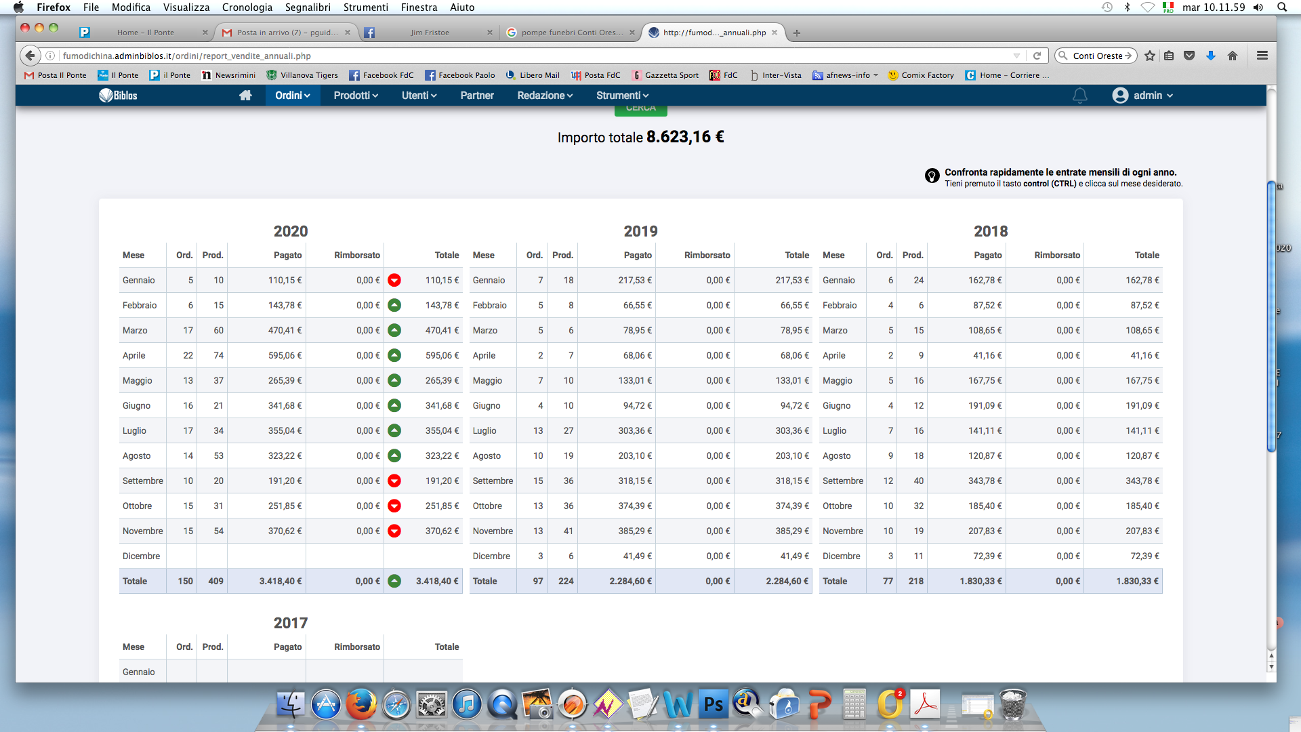This screenshot has height=732, width=1301.
Task: Switch to the Posta in arrivo tab
Action: 287,33
